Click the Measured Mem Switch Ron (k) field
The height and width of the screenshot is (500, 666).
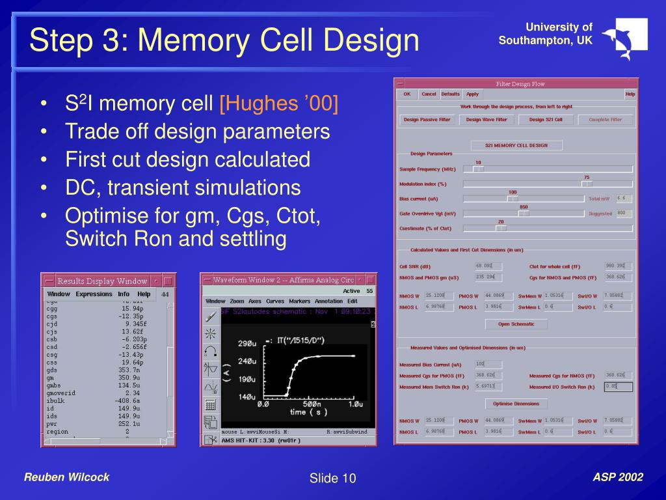click(x=488, y=387)
